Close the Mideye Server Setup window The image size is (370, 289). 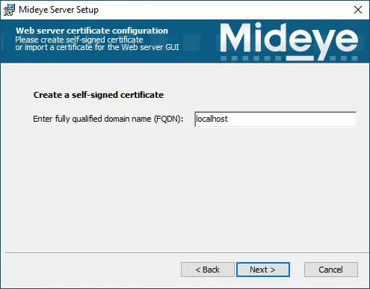point(358,10)
